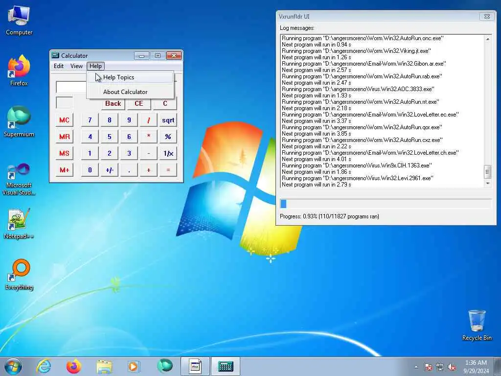Click the 1/x reciprocal button
The width and height of the screenshot is (501, 376).
coord(168,153)
